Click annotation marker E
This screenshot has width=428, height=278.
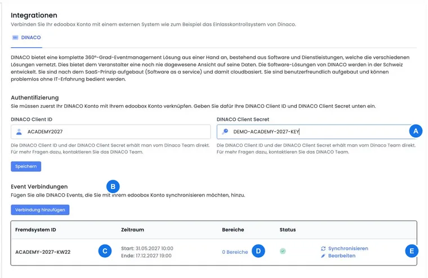tap(412, 251)
